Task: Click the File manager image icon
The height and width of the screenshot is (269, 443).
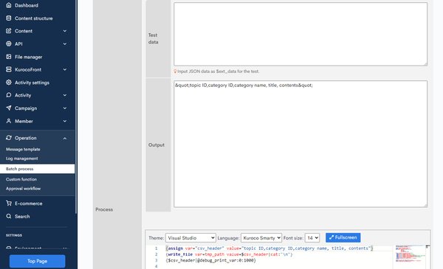Action: click(x=9, y=57)
